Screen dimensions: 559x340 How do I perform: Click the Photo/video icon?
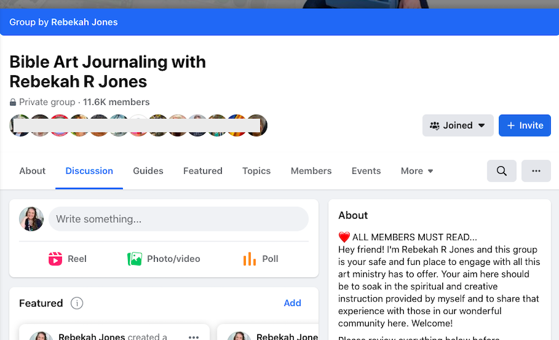point(134,259)
